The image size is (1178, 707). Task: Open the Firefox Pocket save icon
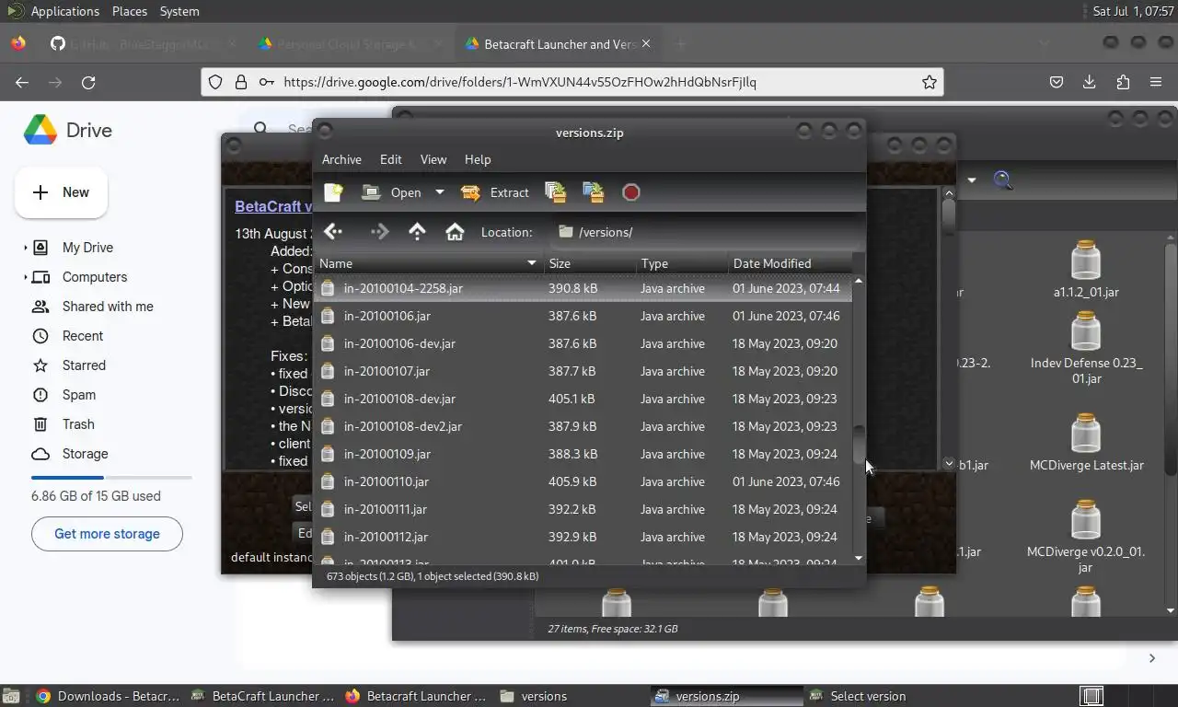pos(1057,82)
